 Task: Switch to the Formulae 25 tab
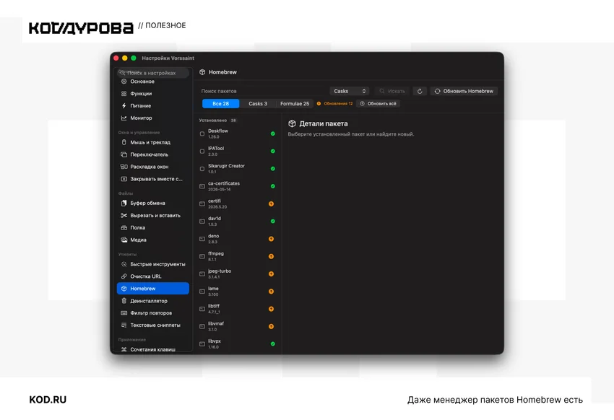click(295, 104)
